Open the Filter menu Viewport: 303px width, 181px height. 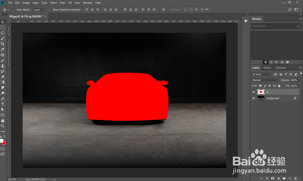[62, 3]
